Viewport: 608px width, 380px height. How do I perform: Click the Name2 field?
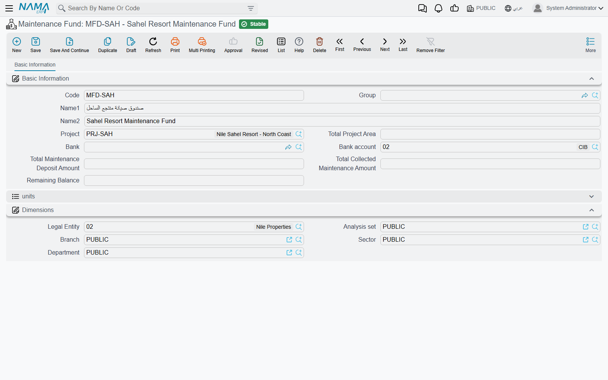coord(342,121)
